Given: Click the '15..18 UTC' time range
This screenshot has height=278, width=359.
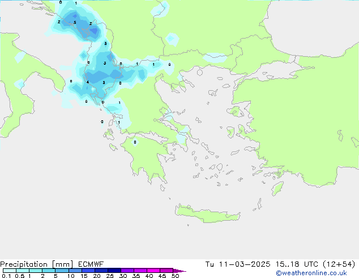Looking at the screenshot, I should pyautogui.click(x=297, y=264).
